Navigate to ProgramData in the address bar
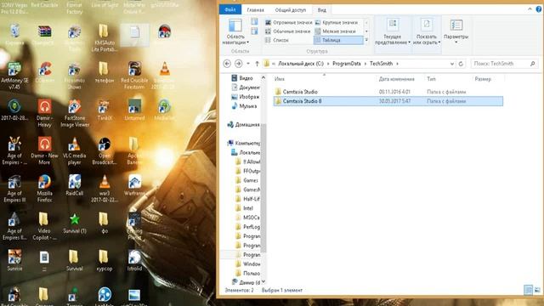Viewport: 544px width, 306px height. point(347,64)
